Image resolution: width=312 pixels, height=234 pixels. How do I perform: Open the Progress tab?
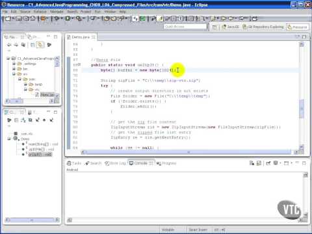pos(166,163)
